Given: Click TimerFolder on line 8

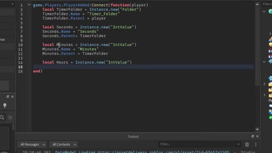Looking at the screenshot, I should (x=93, y=36).
